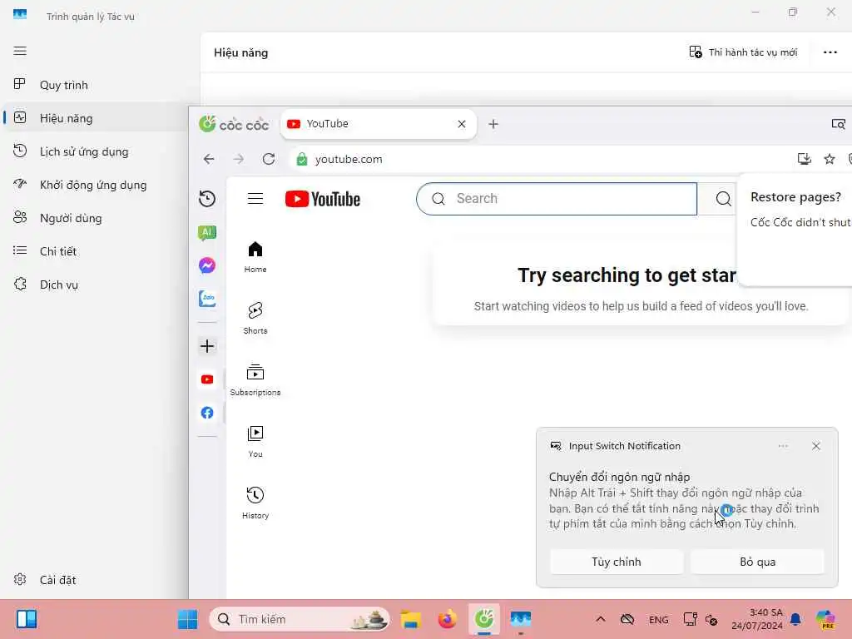Image resolution: width=852 pixels, height=639 pixels.
Task: Close Input Switch Notification popup
Action: (x=815, y=446)
